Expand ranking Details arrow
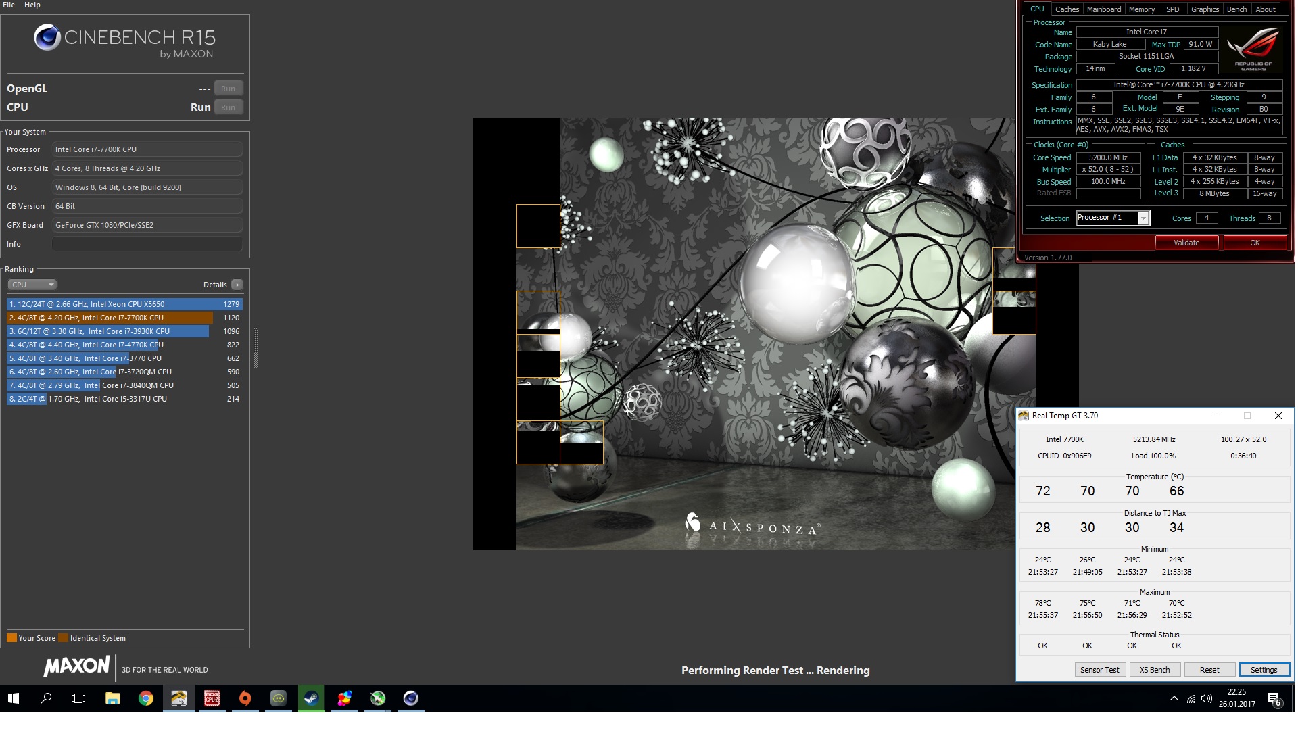The image size is (1298, 730). 237,285
